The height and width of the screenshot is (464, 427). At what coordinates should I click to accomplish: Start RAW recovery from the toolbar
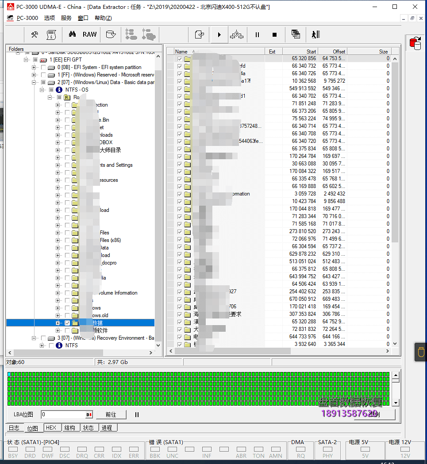click(x=89, y=35)
